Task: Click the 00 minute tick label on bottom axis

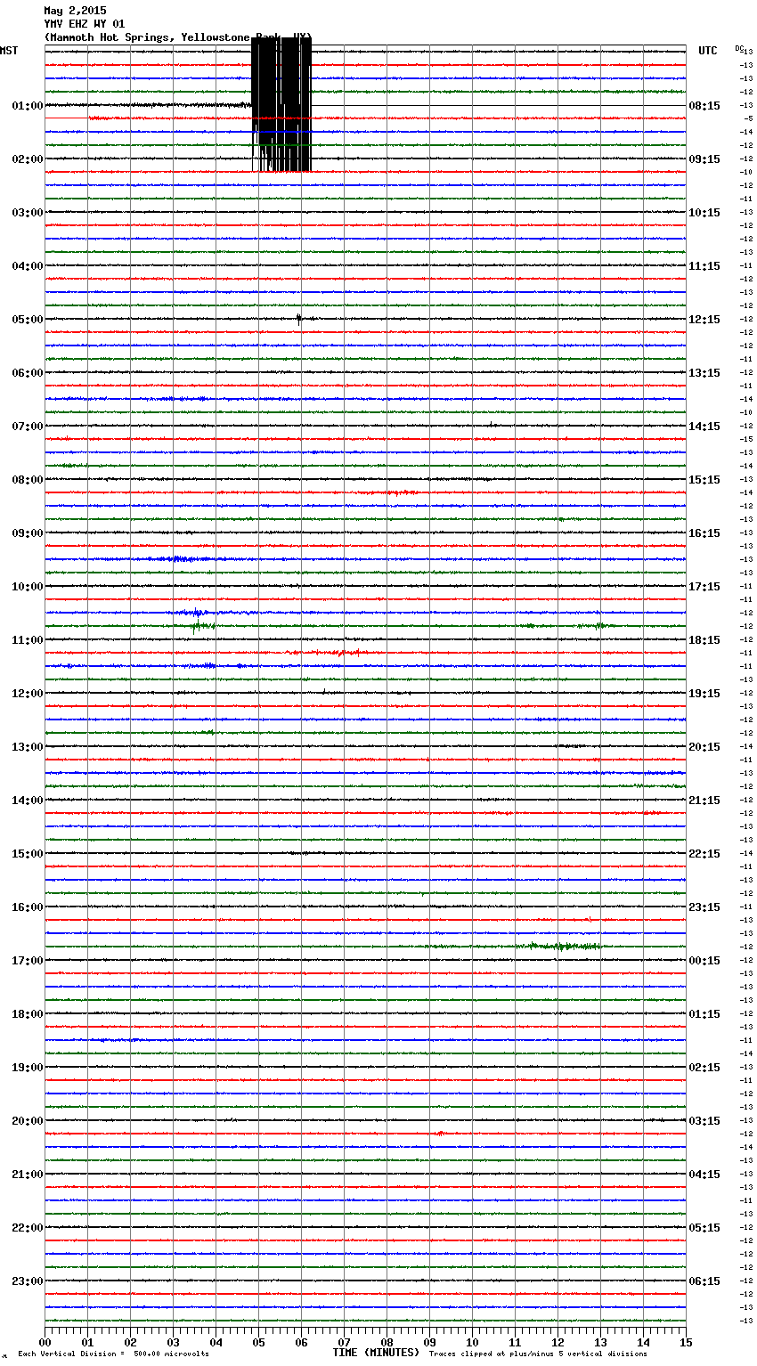Action: [45, 1343]
